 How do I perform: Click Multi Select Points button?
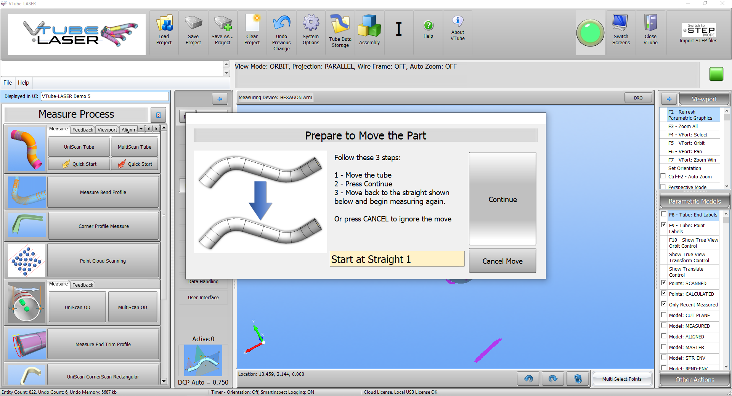(x=622, y=379)
